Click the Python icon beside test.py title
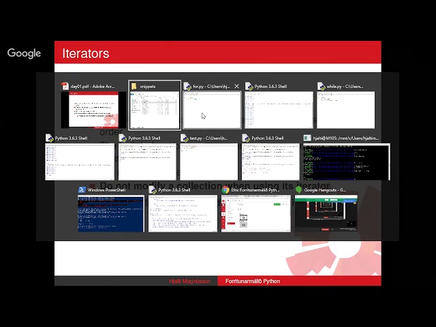Image resolution: width=436 pixels, height=327 pixels. (x=185, y=138)
